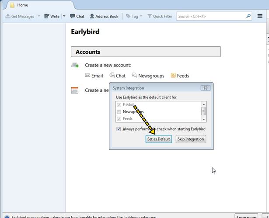This screenshot has width=269, height=218.
Task: Click the Accounts section header
Action: [146, 52]
